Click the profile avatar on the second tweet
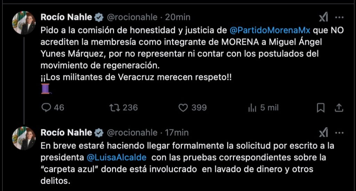The height and width of the screenshot is (191, 356). pos(24,138)
